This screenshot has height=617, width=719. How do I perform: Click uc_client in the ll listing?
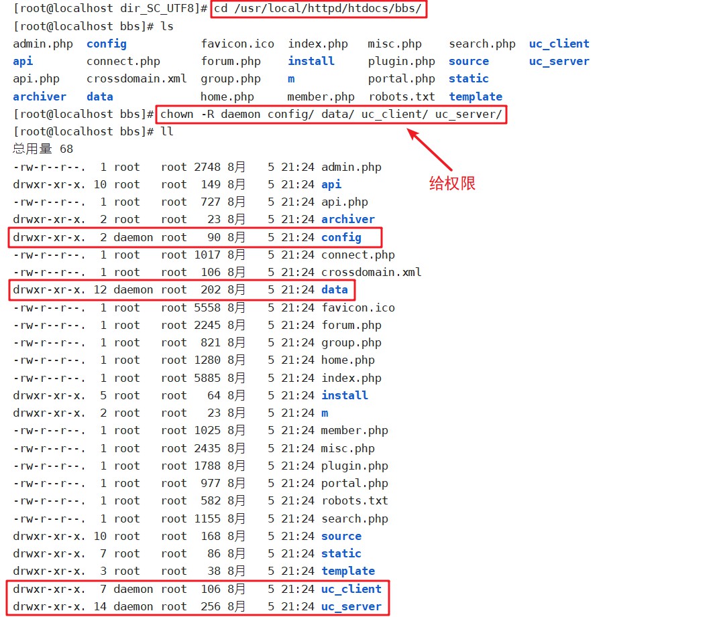pos(351,589)
